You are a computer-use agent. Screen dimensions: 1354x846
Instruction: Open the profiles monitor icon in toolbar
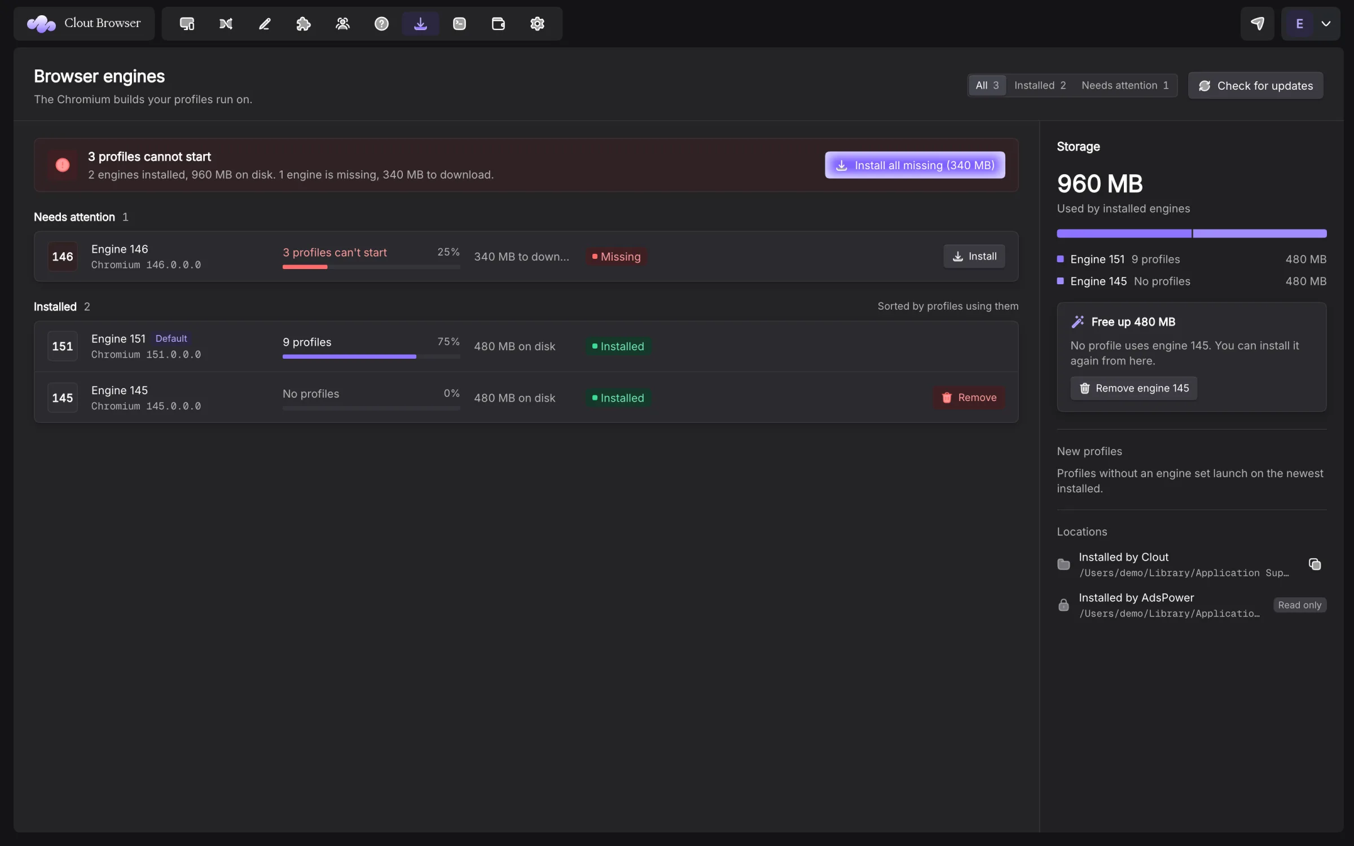(187, 24)
